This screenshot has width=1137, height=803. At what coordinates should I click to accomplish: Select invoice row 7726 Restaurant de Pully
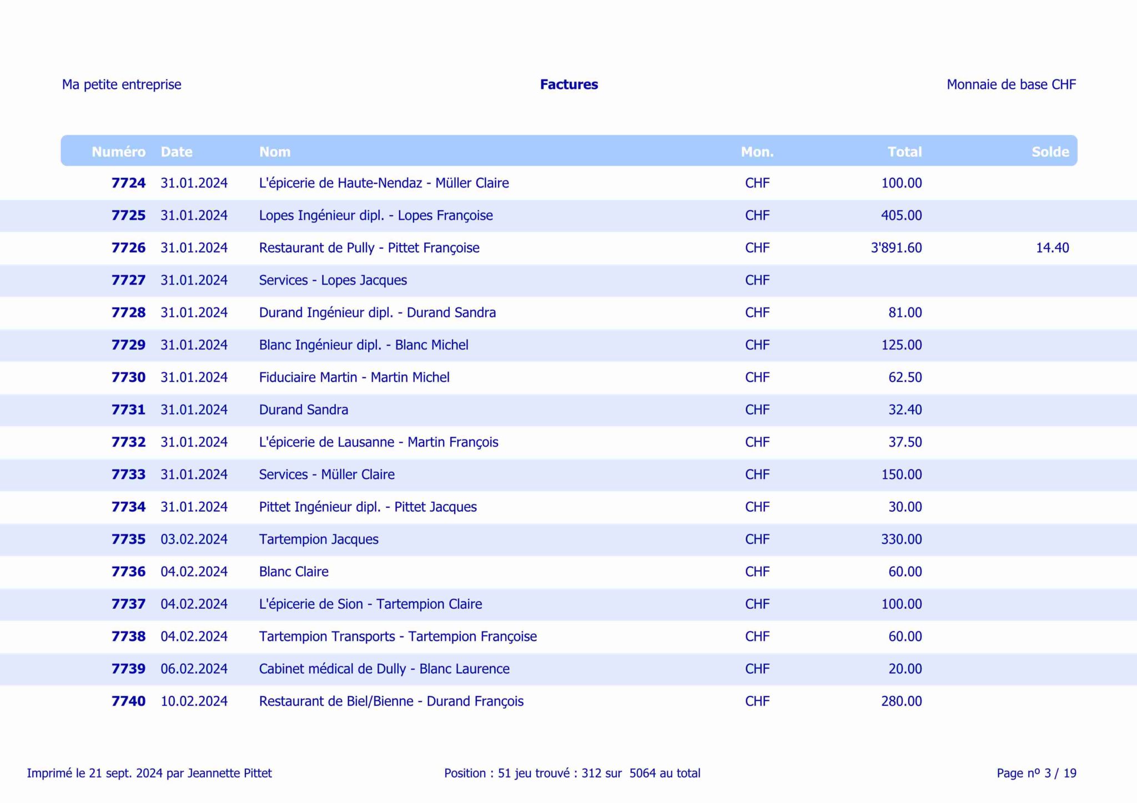(x=369, y=248)
